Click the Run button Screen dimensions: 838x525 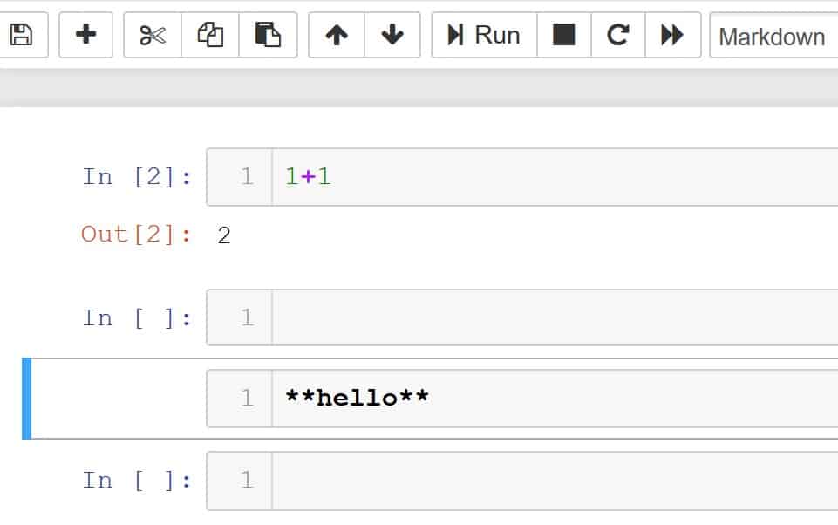point(484,35)
